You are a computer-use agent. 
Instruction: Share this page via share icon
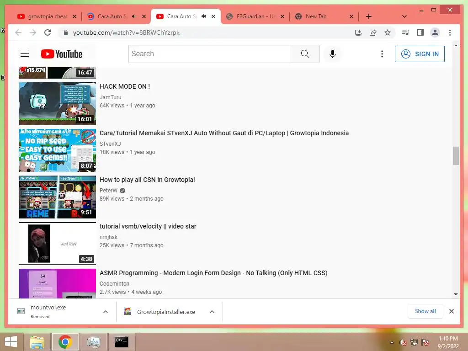click(x=373, y=32)
